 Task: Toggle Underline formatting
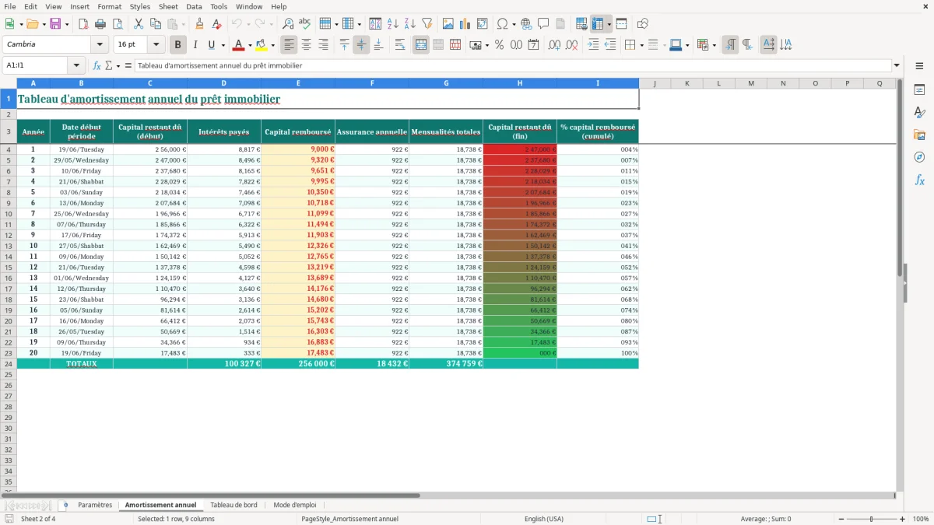coord(211,45)
